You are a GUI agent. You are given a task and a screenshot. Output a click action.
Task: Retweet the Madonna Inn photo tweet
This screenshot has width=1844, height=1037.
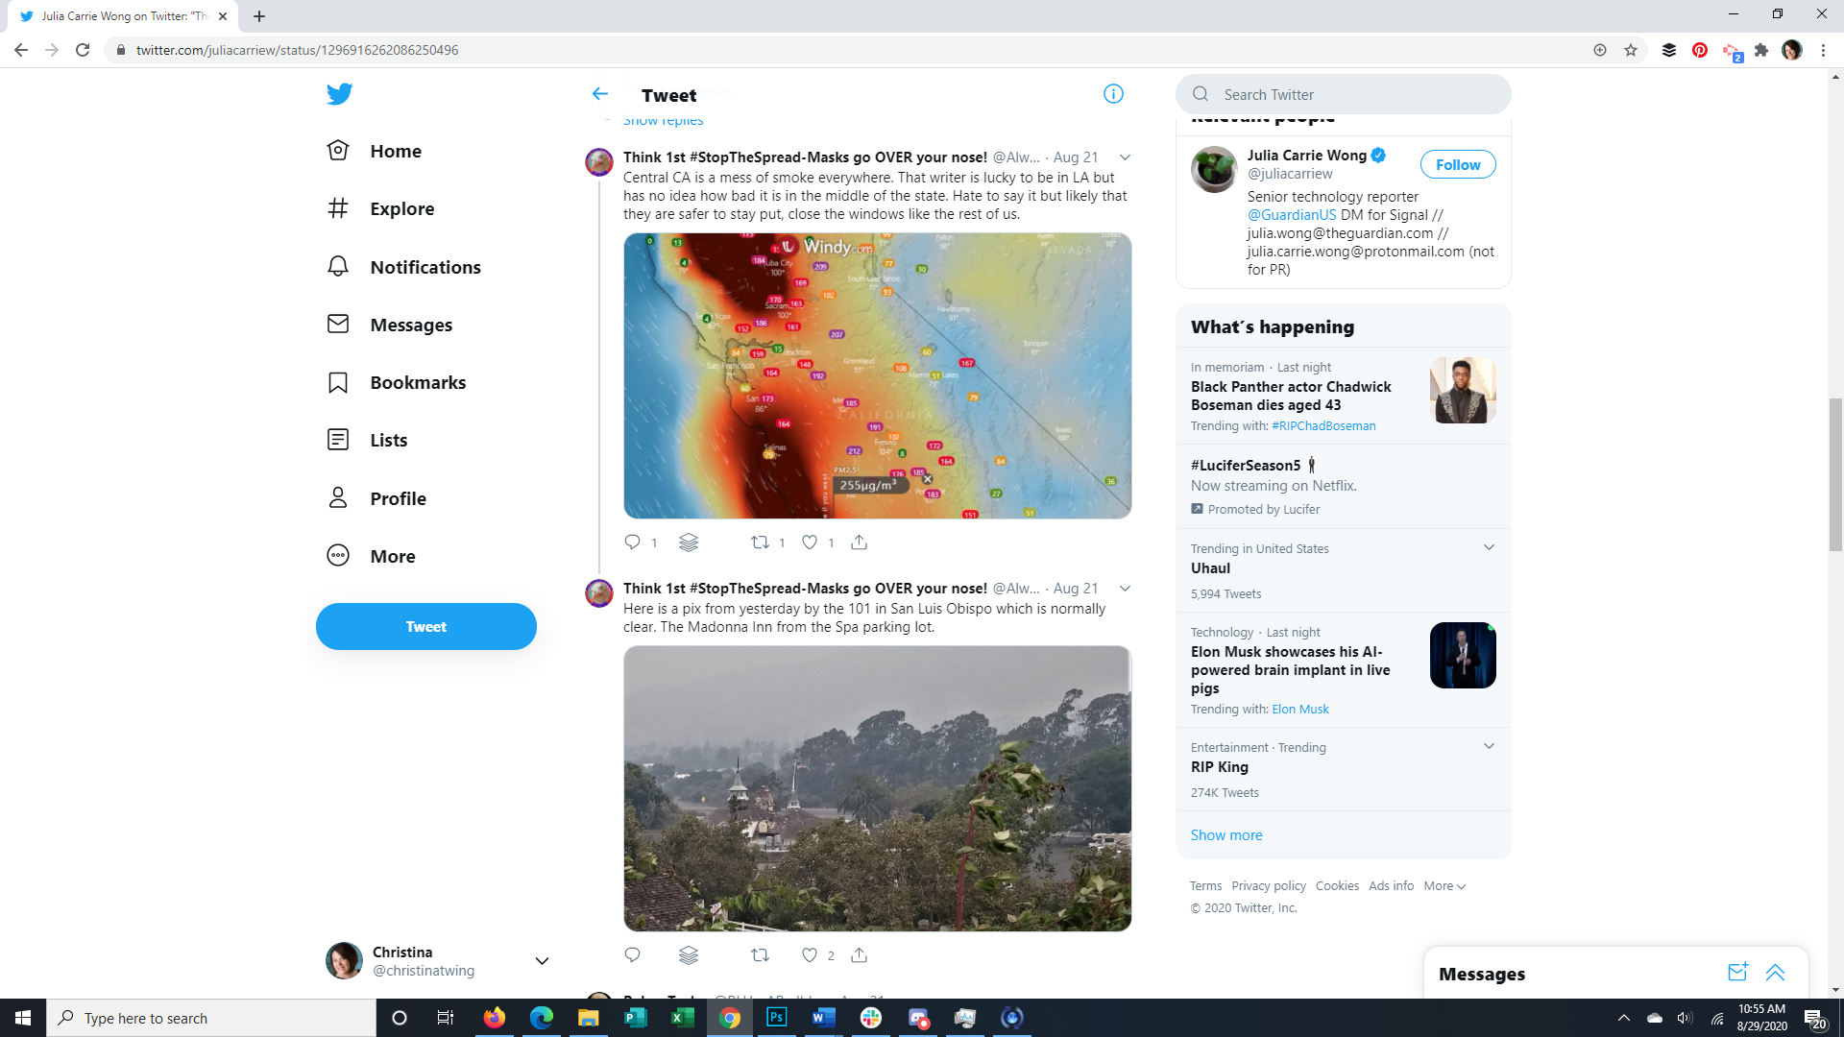point(760,955)
